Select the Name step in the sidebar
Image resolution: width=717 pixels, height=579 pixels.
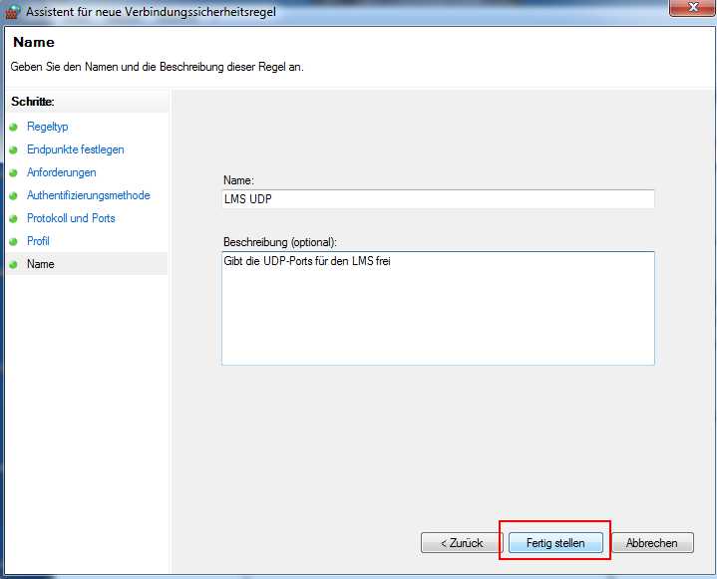[41, 264]
